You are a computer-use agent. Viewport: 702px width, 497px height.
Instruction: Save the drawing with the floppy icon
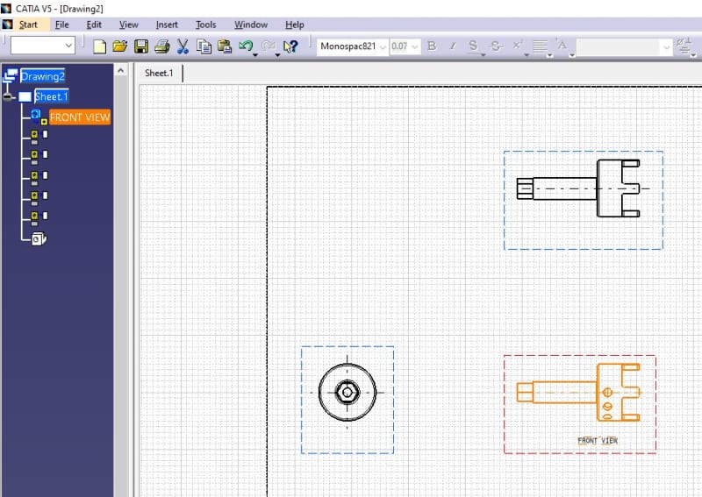[x=141, y=46]
